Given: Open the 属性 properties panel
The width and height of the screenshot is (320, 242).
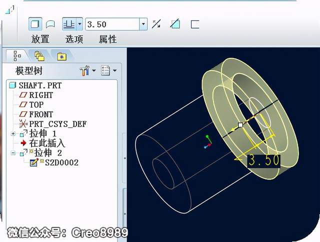Looking at the screenshot, I should (108, 39).
